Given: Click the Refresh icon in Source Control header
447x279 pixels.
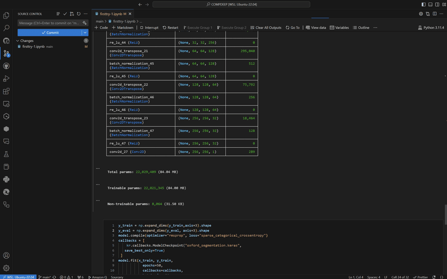Looking at the screenshot, I should click(x=78, y=14).
